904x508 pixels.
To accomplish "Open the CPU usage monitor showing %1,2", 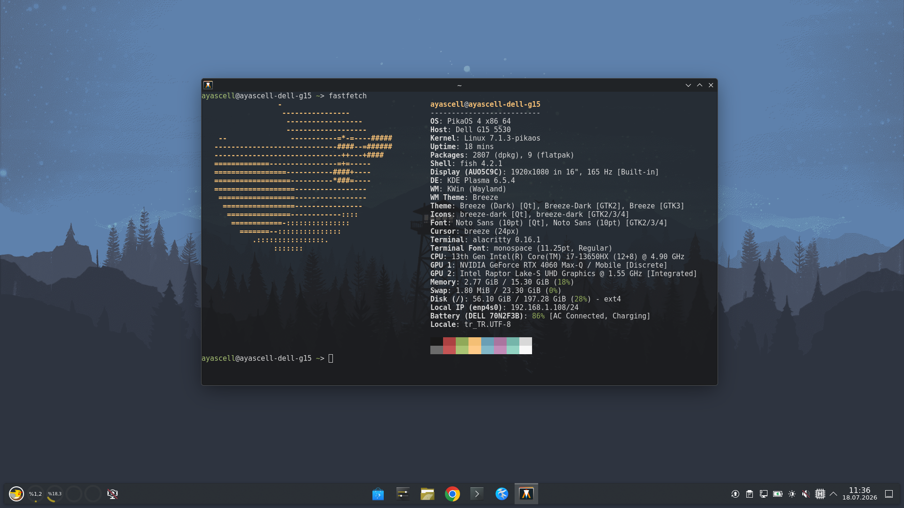I will click(35, 494).
